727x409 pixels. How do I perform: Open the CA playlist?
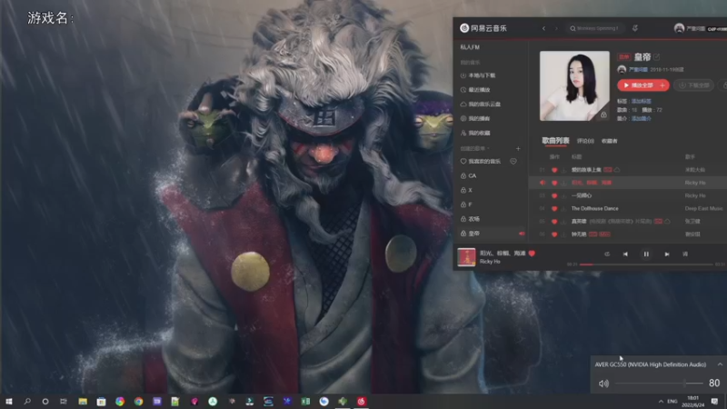(x=468, y=175)
